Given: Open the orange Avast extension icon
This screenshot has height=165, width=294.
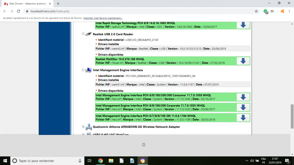Looking at the screenshot, I should [x=282, y=11].
